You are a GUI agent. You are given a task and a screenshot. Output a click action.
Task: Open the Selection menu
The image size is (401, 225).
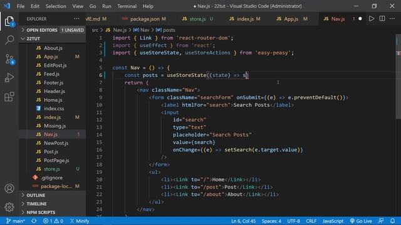point(56,6)
